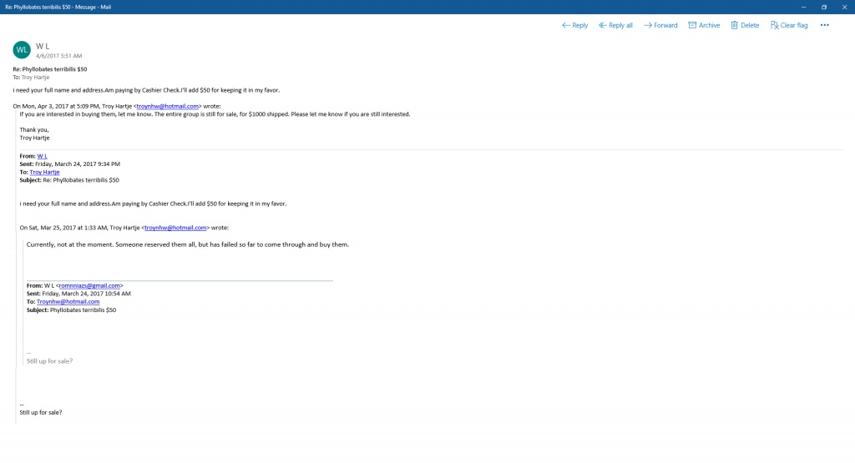Screen dimensions: 855x463
Task: Open the W L sender name header
Action: 43,47
